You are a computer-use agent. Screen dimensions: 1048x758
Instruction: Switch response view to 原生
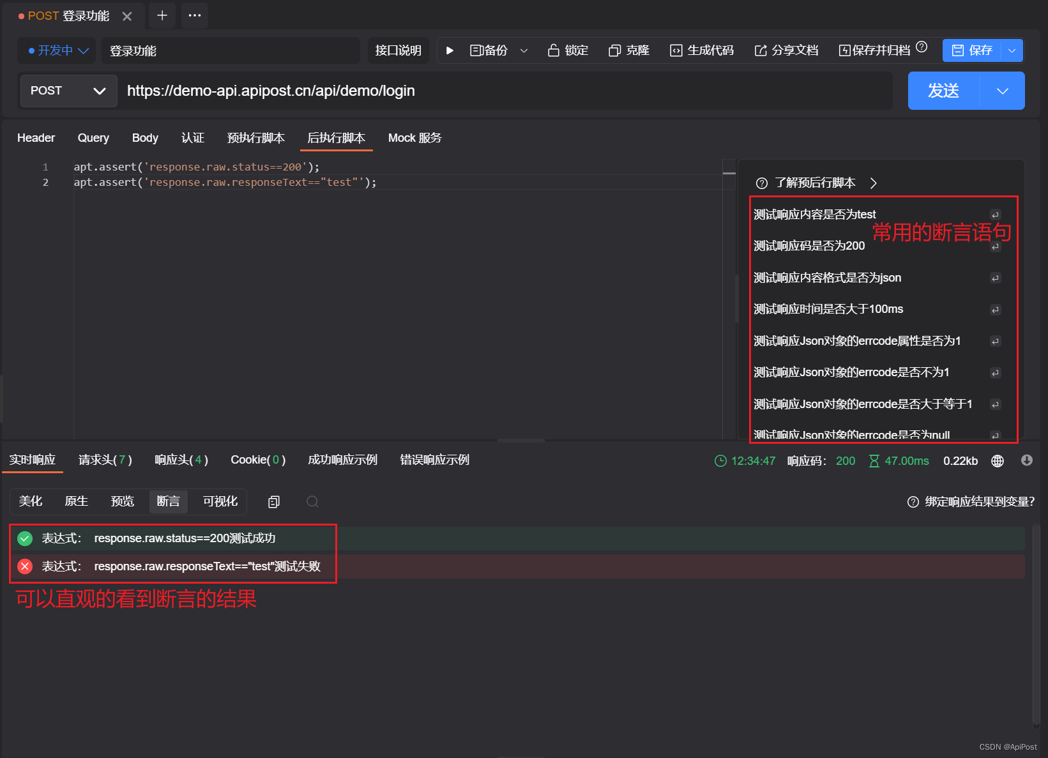pos(77,501)
